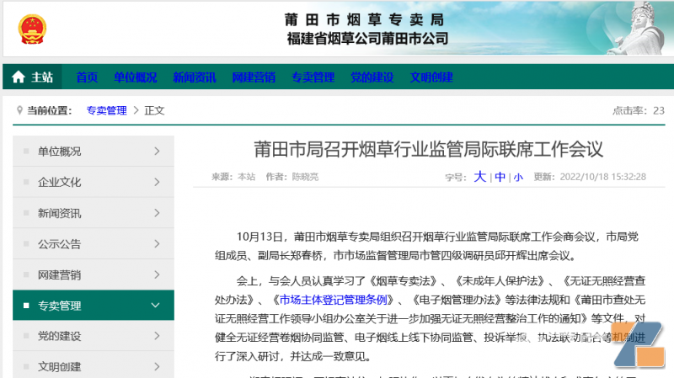Click the location pin icon
The image size is (674, 378).
coord(19,110)
